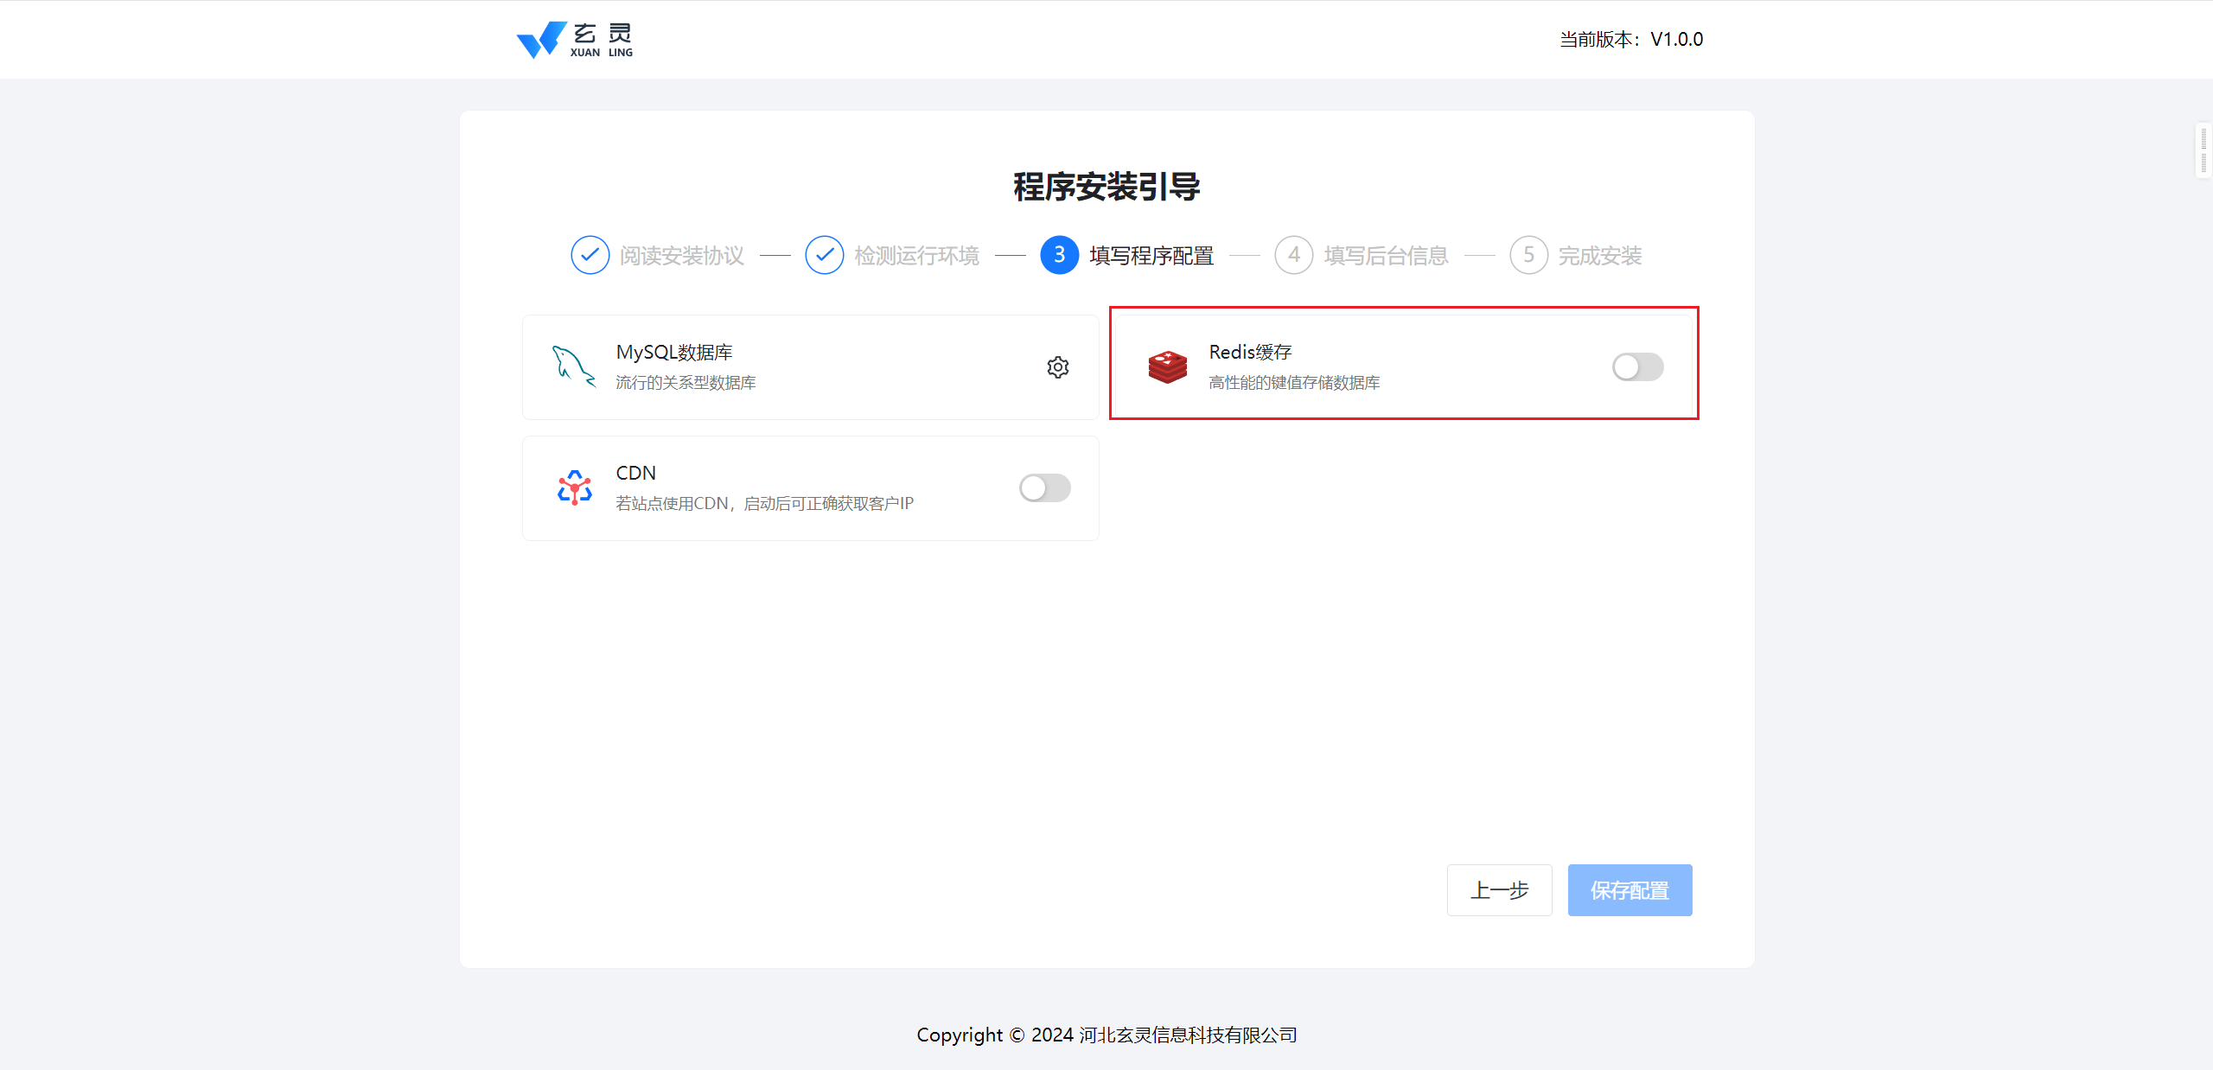Click the scrollbar handle at right edge

[2203, 151]
